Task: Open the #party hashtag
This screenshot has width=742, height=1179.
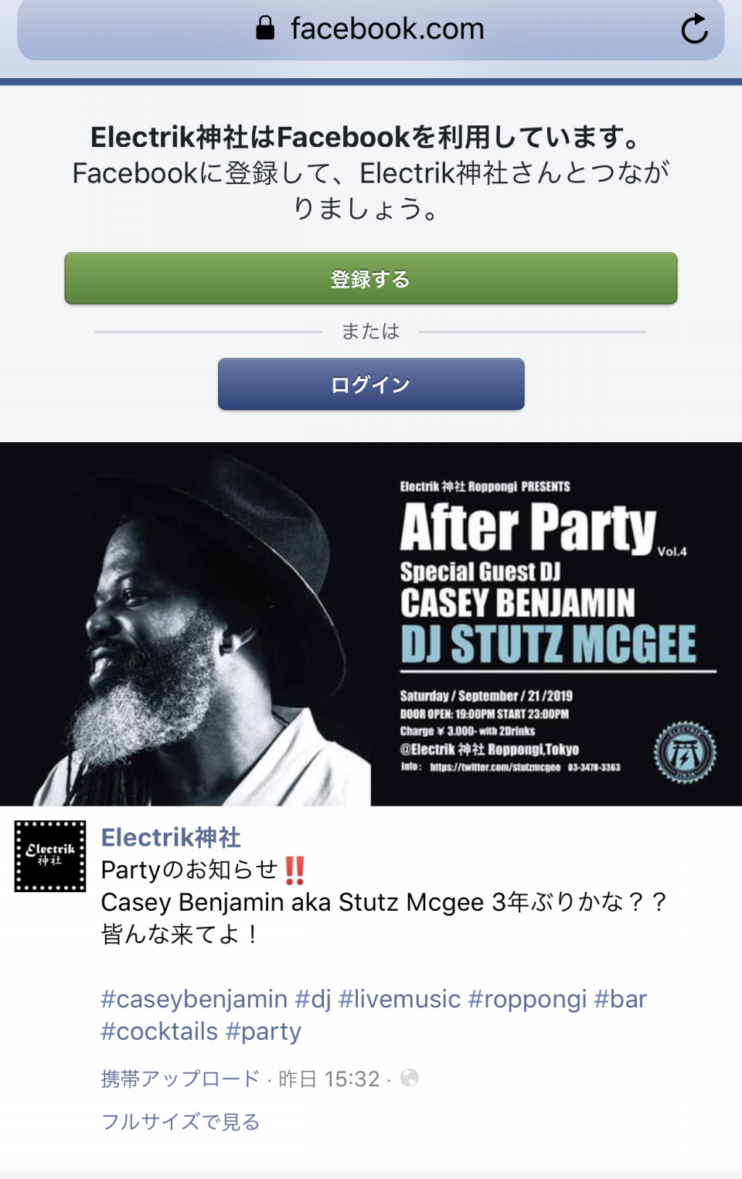Action: pyautogui.click(x=264, y=1031)
